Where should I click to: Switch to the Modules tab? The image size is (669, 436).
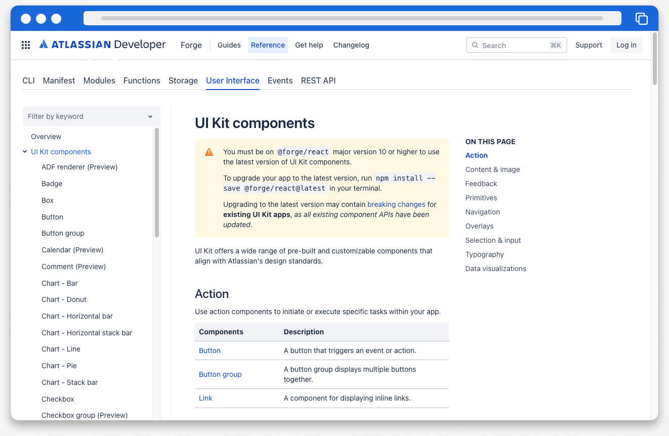click(x=99, y=80)
